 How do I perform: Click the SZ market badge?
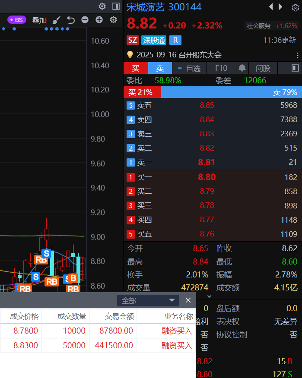pyautogui.click(x=133, y=40)
